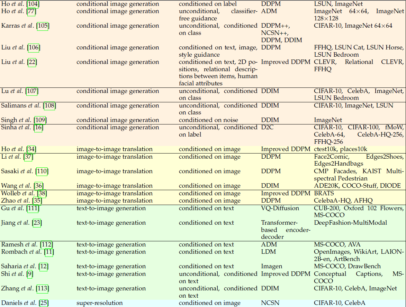Open reference 110 by Sasaki et al.

point(42,171)
